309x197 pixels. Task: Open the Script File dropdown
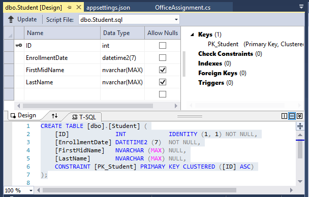point(176,19)
